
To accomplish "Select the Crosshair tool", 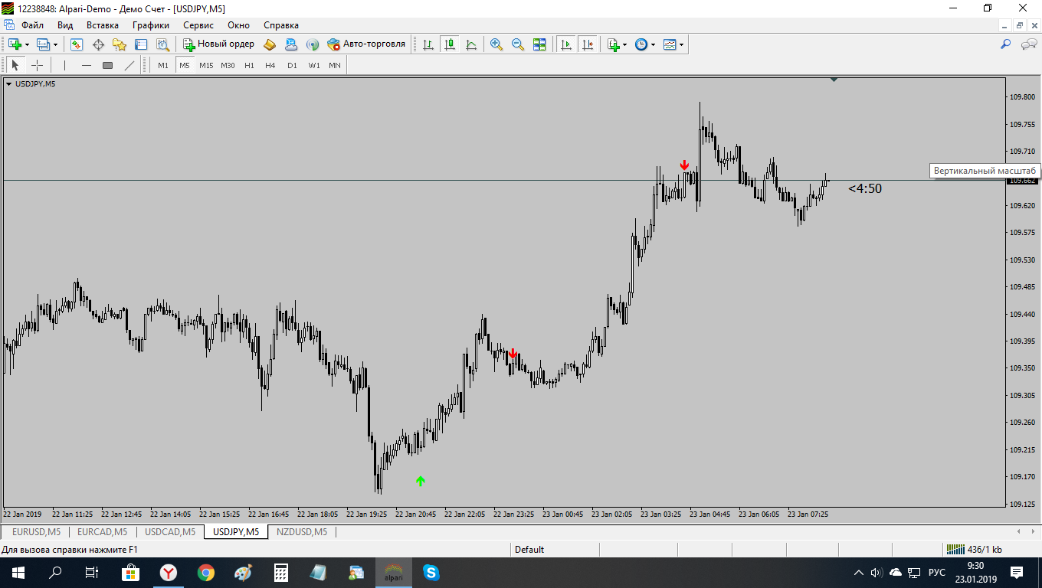I will 37,65.
